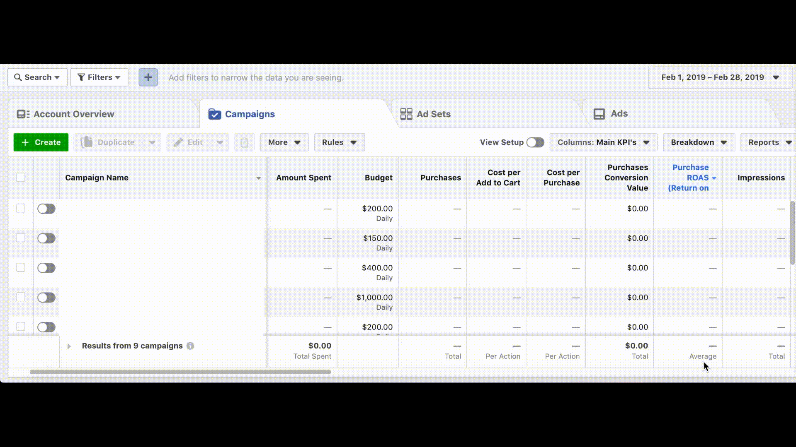Viewport: 796px width, 447px height.
Task: Click the magnifier Search button
Action: point(37,77)
